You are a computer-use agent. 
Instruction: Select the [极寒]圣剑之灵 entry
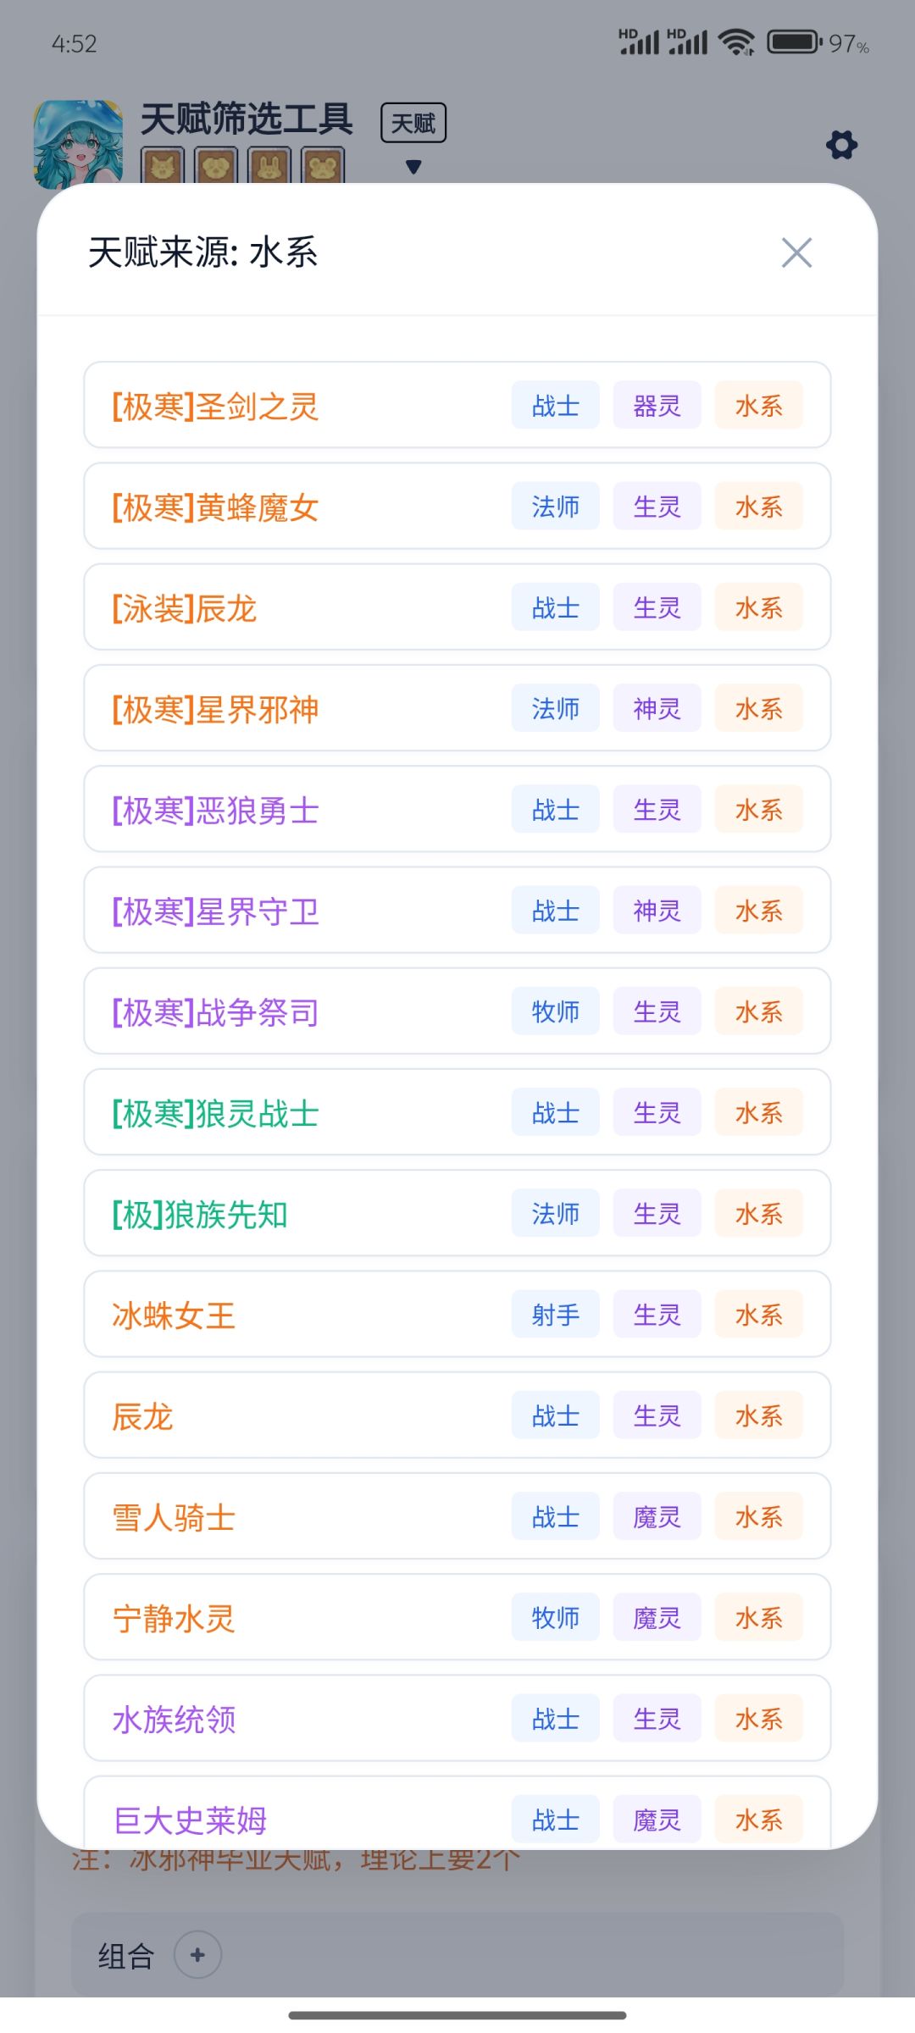click(457, 405)
